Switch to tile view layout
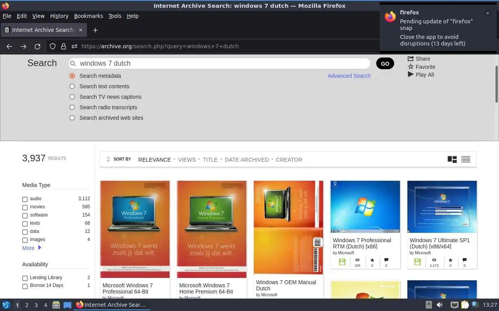 point(452,159)
